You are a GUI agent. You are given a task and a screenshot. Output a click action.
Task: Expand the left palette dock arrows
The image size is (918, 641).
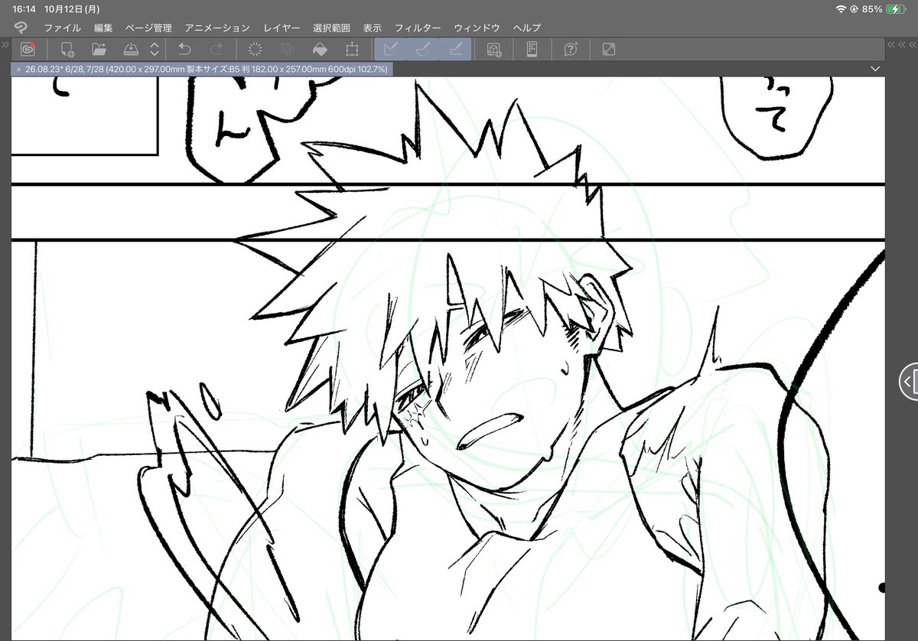(x=5, y=46)
